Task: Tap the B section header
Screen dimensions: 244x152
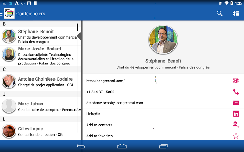Action: click(41, 24)
